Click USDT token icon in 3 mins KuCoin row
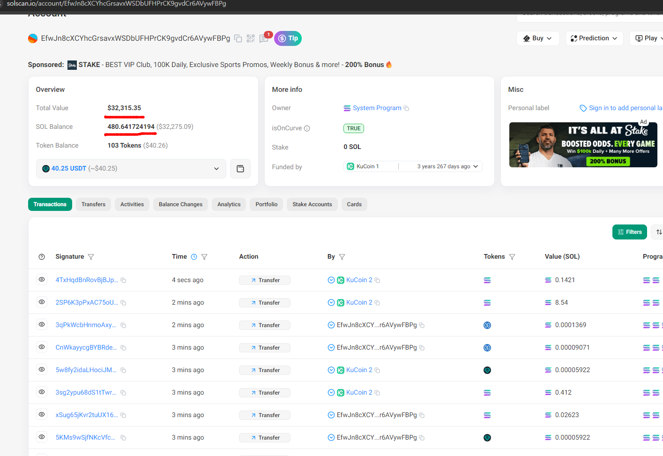 point(487,370)
